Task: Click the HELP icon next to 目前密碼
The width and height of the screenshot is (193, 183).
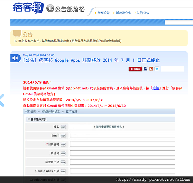Action: point(63,145)
